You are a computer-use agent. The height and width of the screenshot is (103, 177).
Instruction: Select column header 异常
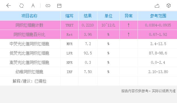[x=128, y=16]
